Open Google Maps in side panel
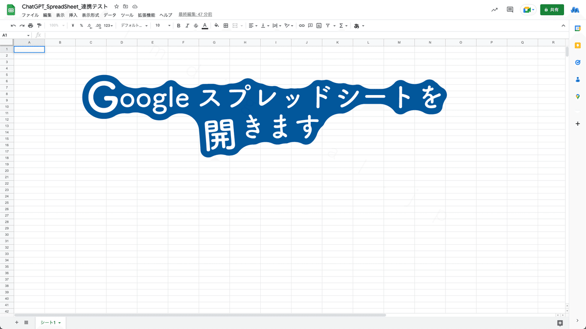The image size is (586, 329). pos(578,97)
